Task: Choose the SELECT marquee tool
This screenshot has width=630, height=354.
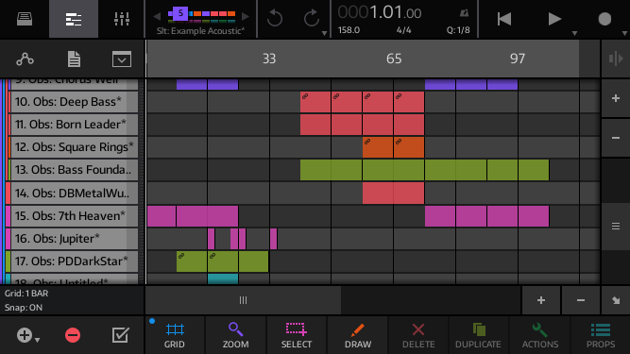Action: (297, 335)
